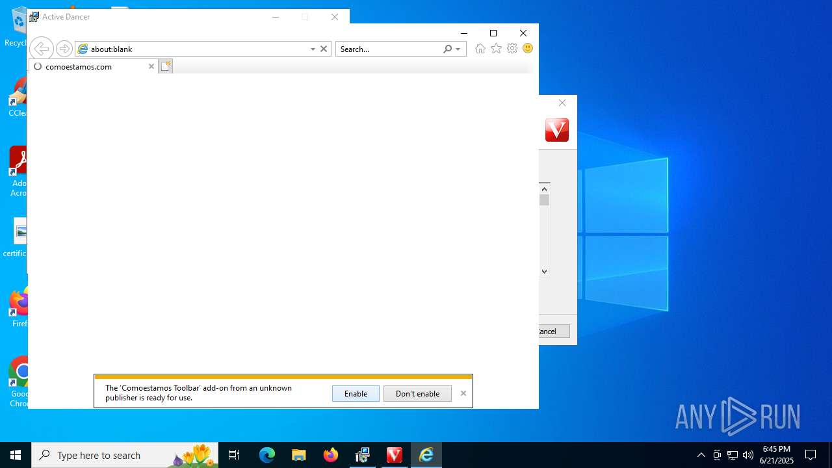Image resolution: width=832 pixels, height=468 pixels.
Task: Open the Windows Start menu
Action: point(16,455)
